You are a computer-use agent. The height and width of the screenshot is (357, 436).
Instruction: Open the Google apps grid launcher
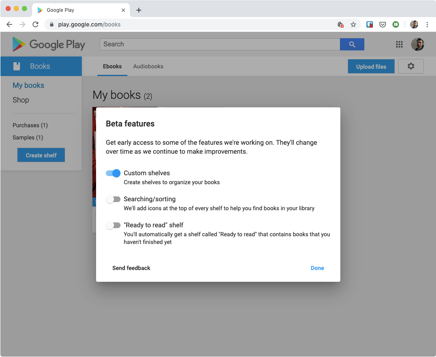tap(399, 44)
